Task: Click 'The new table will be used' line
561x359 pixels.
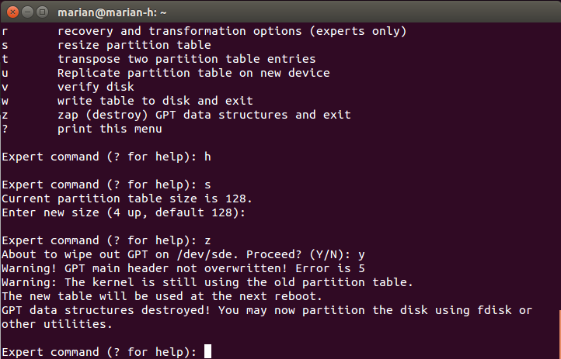Action: pyautogui.click(x=162, y=296)
